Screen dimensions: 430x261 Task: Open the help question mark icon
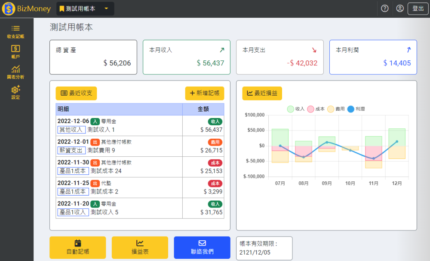click(385, 9)
